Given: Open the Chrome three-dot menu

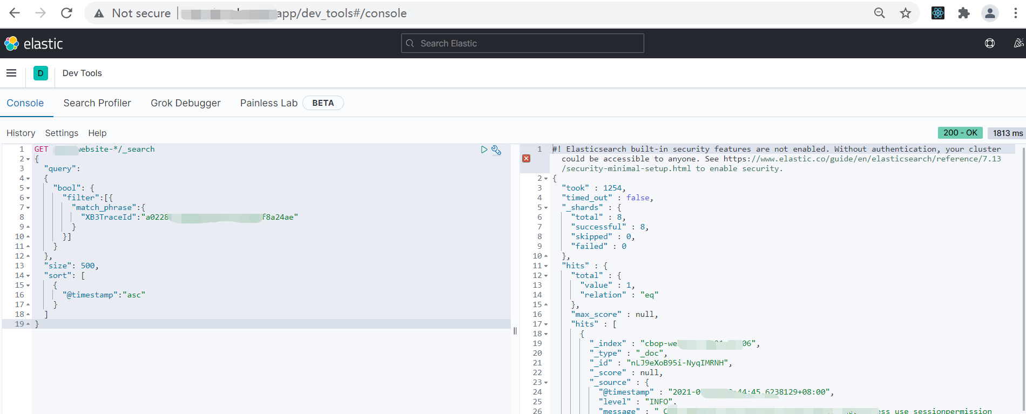Looking at the screenshot, I should pos(1016,13).
